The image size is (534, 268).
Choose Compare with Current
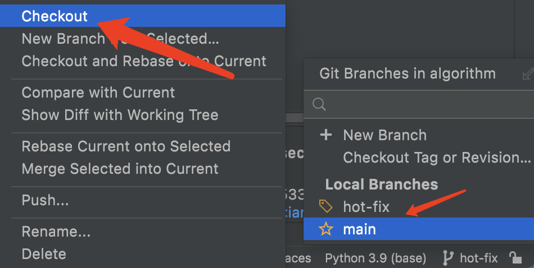98,92
